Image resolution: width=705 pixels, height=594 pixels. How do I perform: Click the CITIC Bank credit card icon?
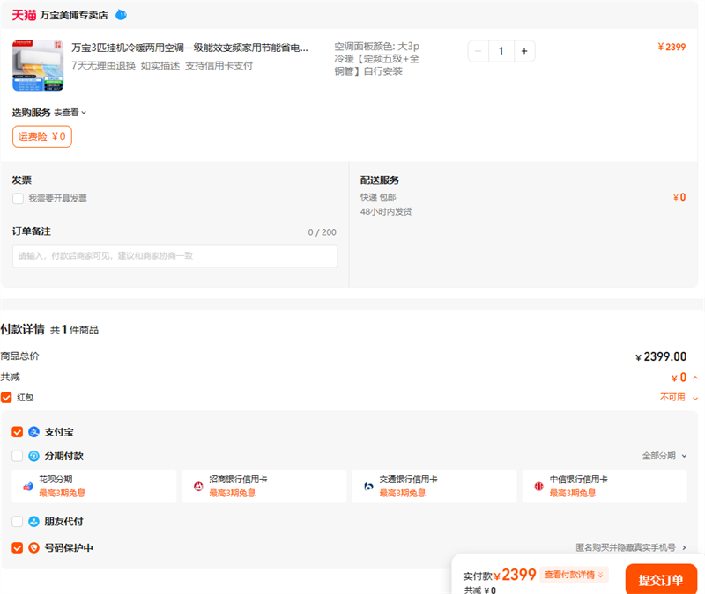tap(538, 486)
